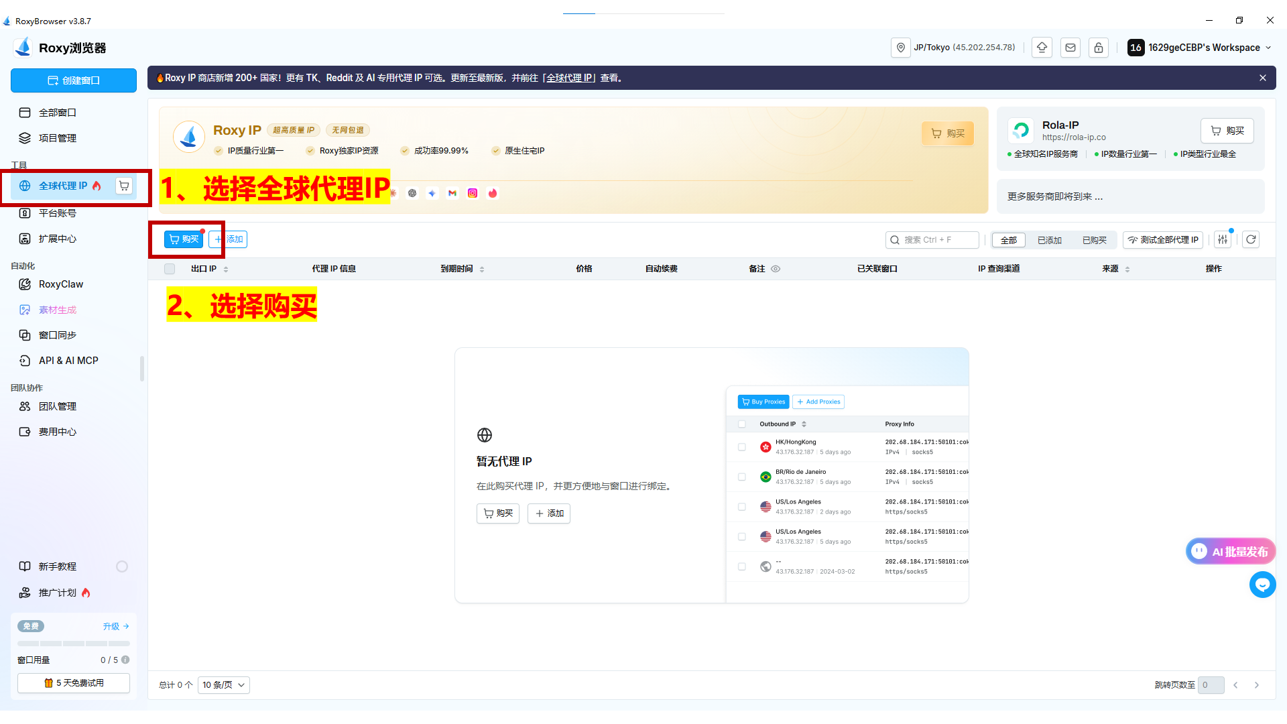Screen dimensions: 1287x724
Task: Toggle the 新手教程 circle indicator
Action: pyautogui.click(x=122, y=566)
